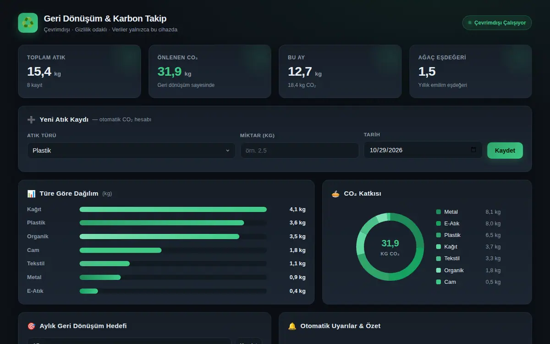Viewport: 550px width, 344px height.
Task: Click the "8,1 kg" value beside Metal
Action: [x=493, y=212]
